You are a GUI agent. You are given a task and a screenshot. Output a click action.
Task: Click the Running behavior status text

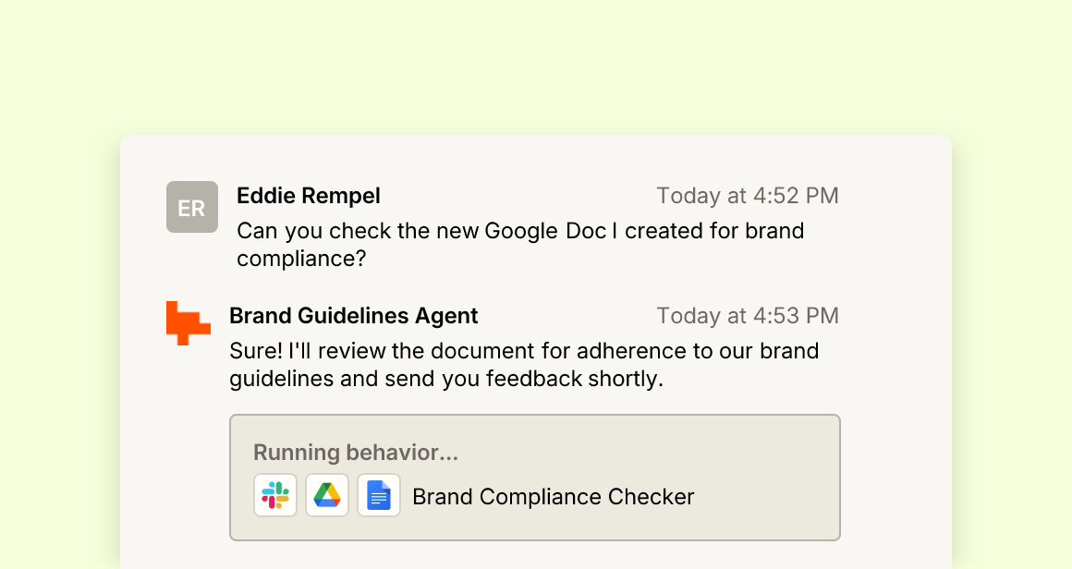click(356, 453)
